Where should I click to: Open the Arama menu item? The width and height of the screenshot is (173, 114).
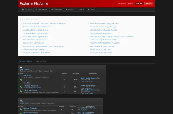pos(80,10)
